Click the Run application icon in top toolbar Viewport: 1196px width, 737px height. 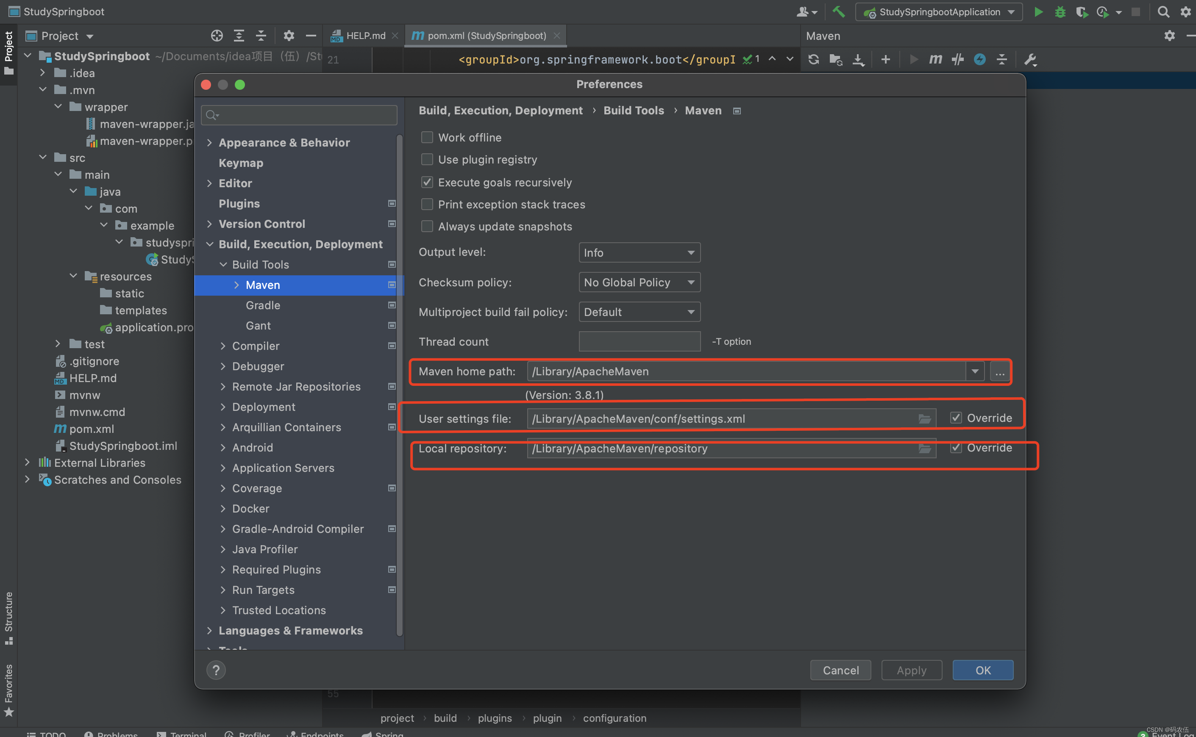[x=1038, y=12]
